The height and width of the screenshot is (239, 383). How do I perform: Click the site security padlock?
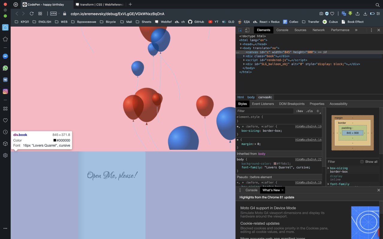(x=65, y=13)
